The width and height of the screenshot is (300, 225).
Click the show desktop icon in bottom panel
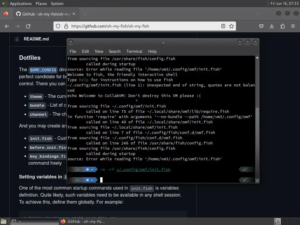tap(4, 221)
